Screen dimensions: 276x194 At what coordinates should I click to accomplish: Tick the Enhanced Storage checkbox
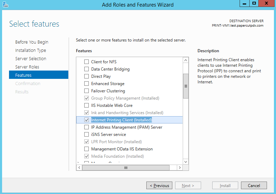click(86, 84)
